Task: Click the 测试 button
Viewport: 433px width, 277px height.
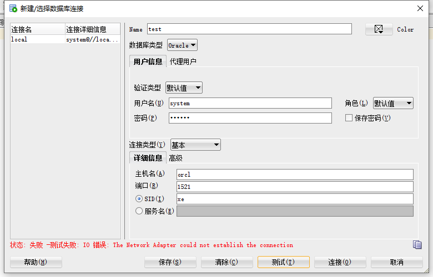Action: pos(283,262)
